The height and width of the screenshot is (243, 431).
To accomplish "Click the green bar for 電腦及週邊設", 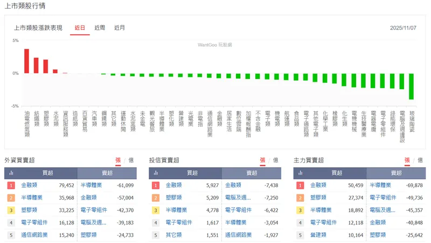I will 401,81.
